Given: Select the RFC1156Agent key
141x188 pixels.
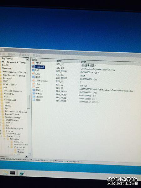Looking at the screenshot, I should (x=12, y=120).
